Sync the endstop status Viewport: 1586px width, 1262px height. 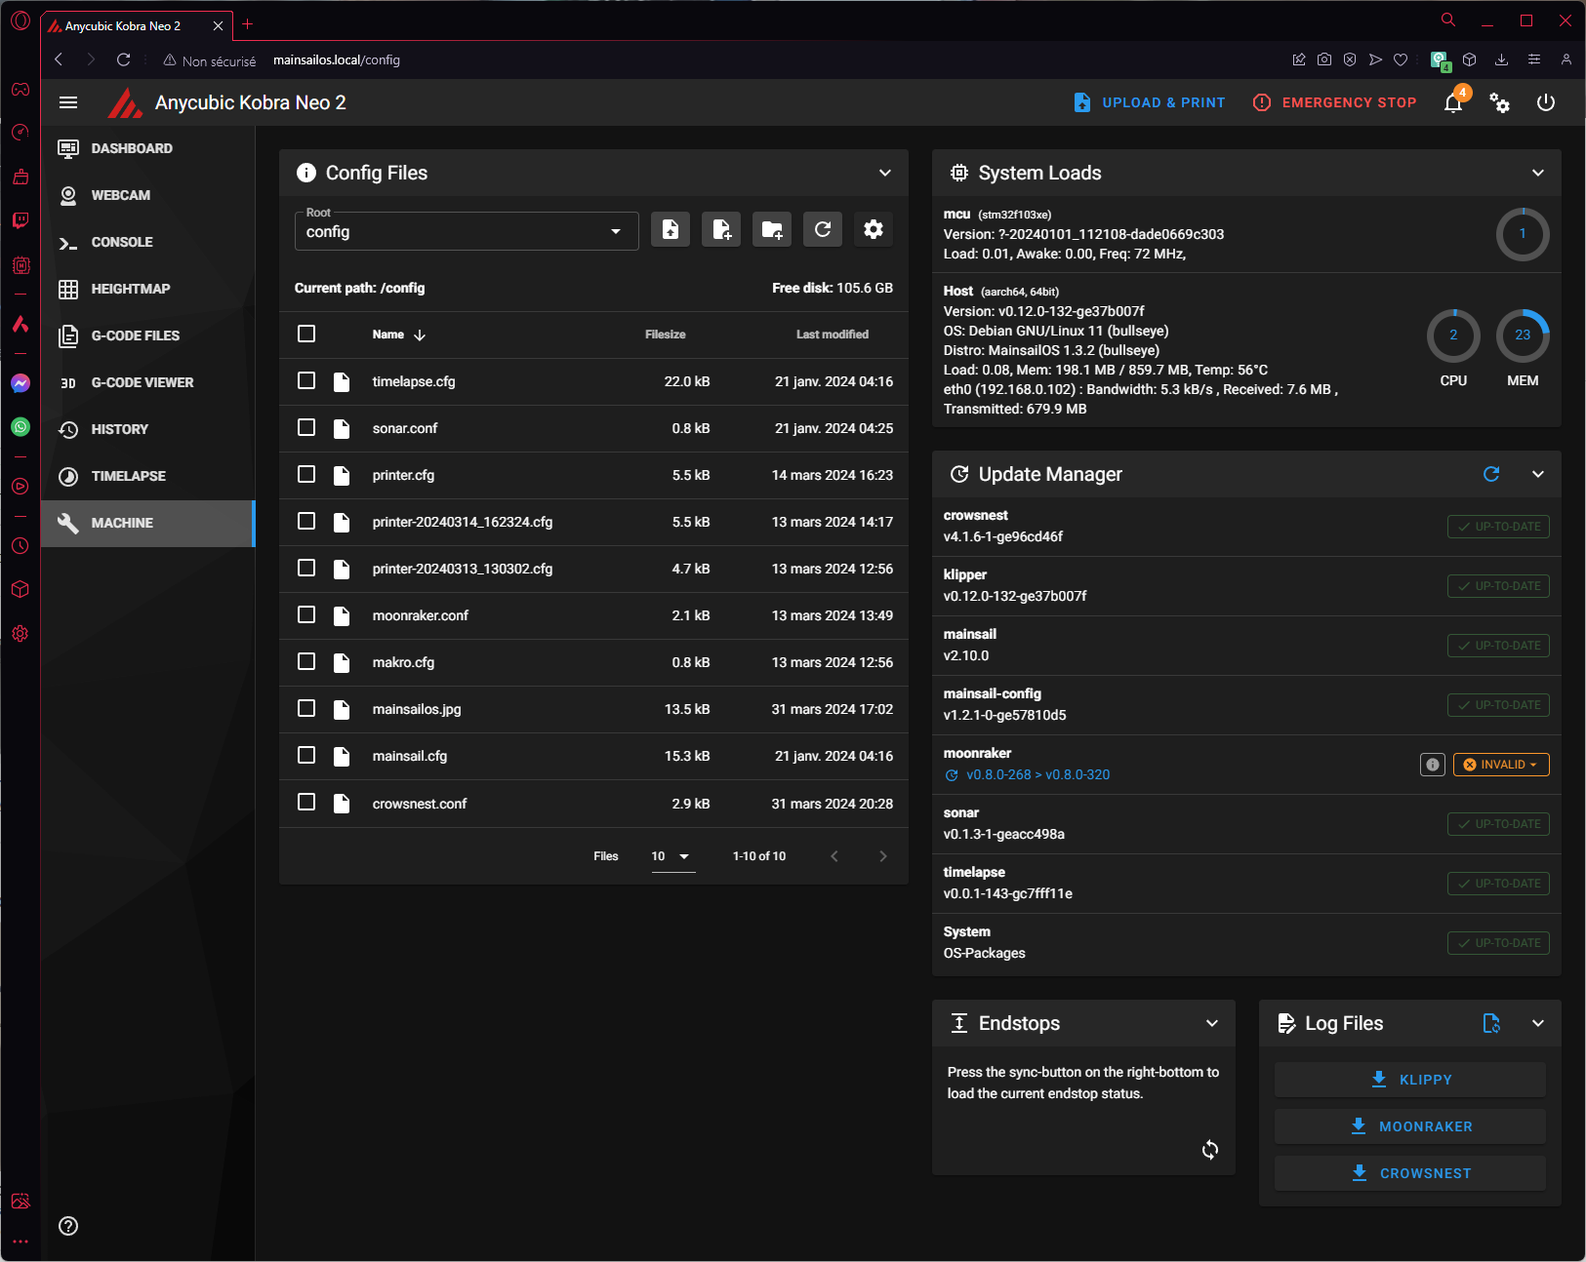pyautogui.click(x=1210, y=1150)
